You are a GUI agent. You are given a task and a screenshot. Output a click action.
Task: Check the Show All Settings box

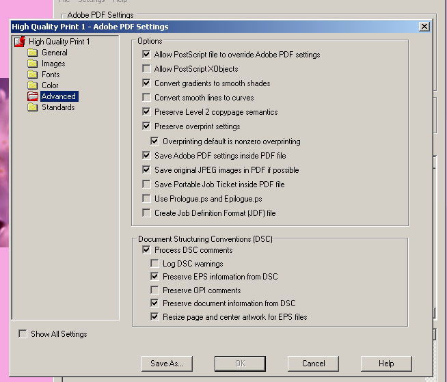point(23,333)
